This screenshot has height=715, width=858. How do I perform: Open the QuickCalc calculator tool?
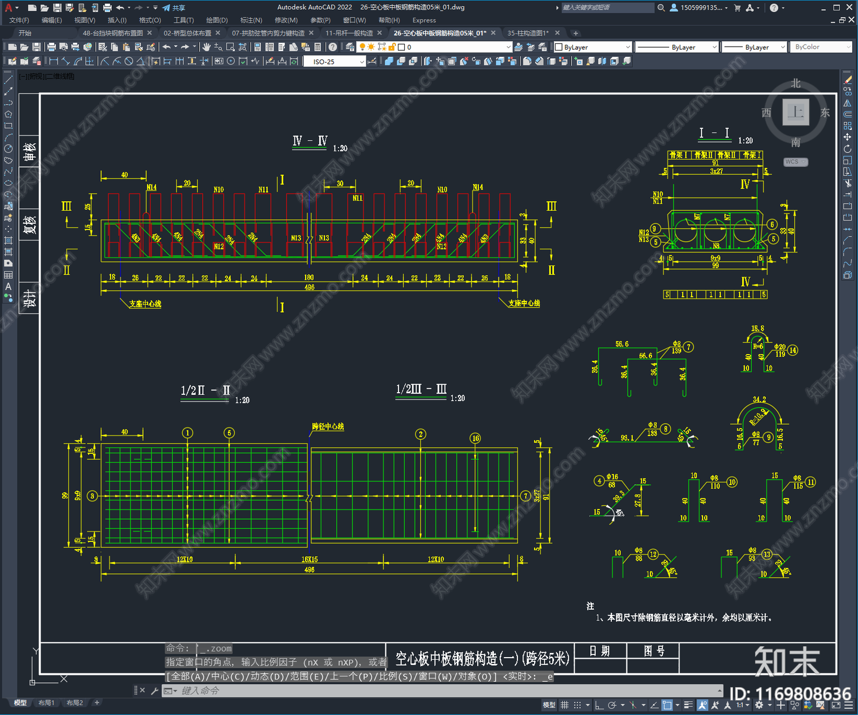(317, 47)
